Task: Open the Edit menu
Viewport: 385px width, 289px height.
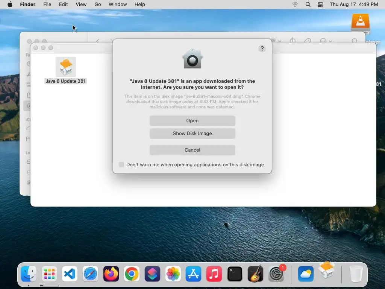Action: click(x=63, y=4)
